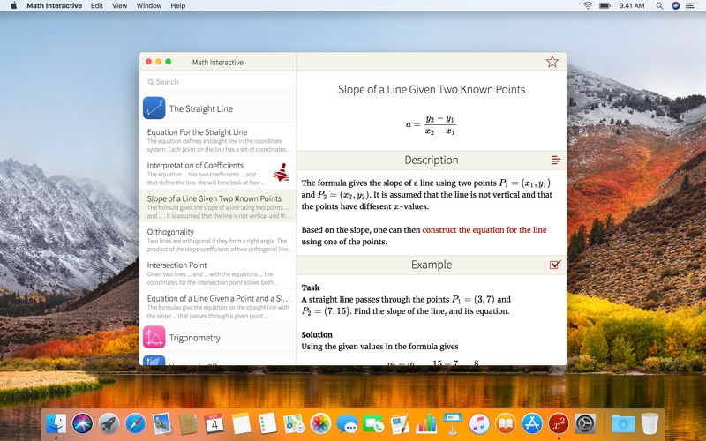Open Messages in the Dock
706x441 pixels.
347,423
